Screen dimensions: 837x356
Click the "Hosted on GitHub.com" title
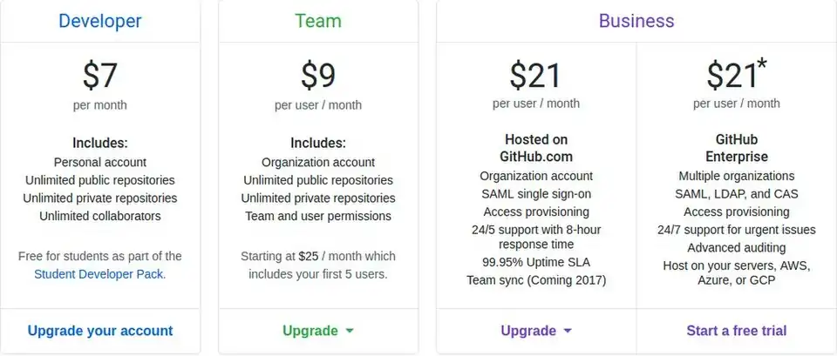[536, 148]
